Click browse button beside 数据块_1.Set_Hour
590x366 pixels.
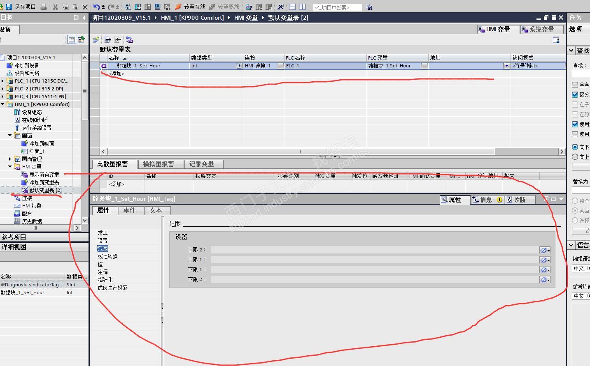(424, 66)
